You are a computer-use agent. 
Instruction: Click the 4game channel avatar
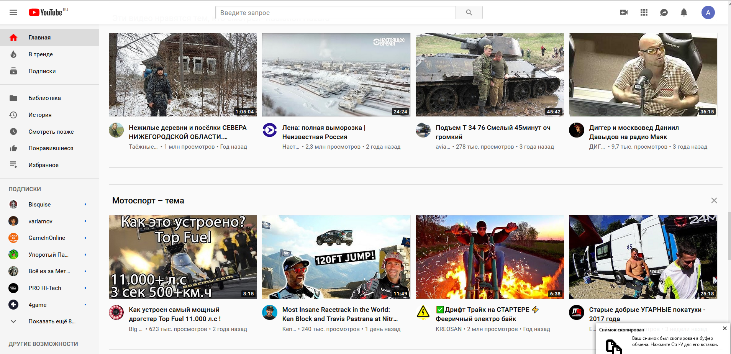13,305
